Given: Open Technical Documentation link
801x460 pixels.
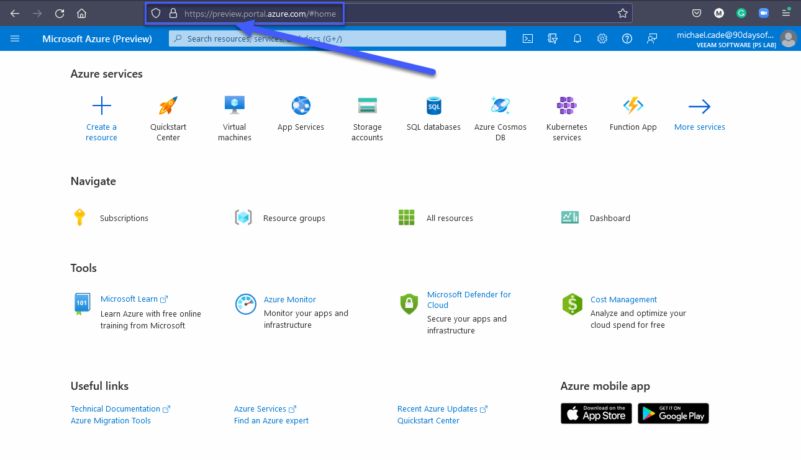Looking at the screenshot, I should point(115,408).
